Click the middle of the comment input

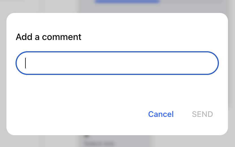point(117,63)
